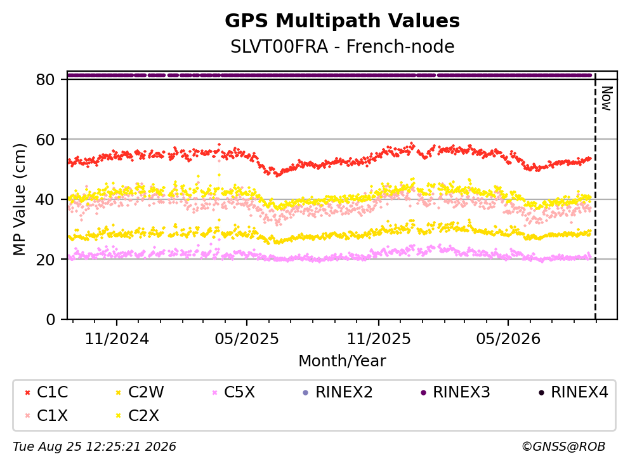
Task: Click the 05/2026 x-axis tick label
Action: pyautogui.click(x=508, y=339)
